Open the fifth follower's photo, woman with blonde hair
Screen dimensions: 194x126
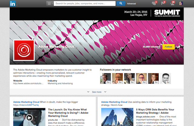pos(153,78)
